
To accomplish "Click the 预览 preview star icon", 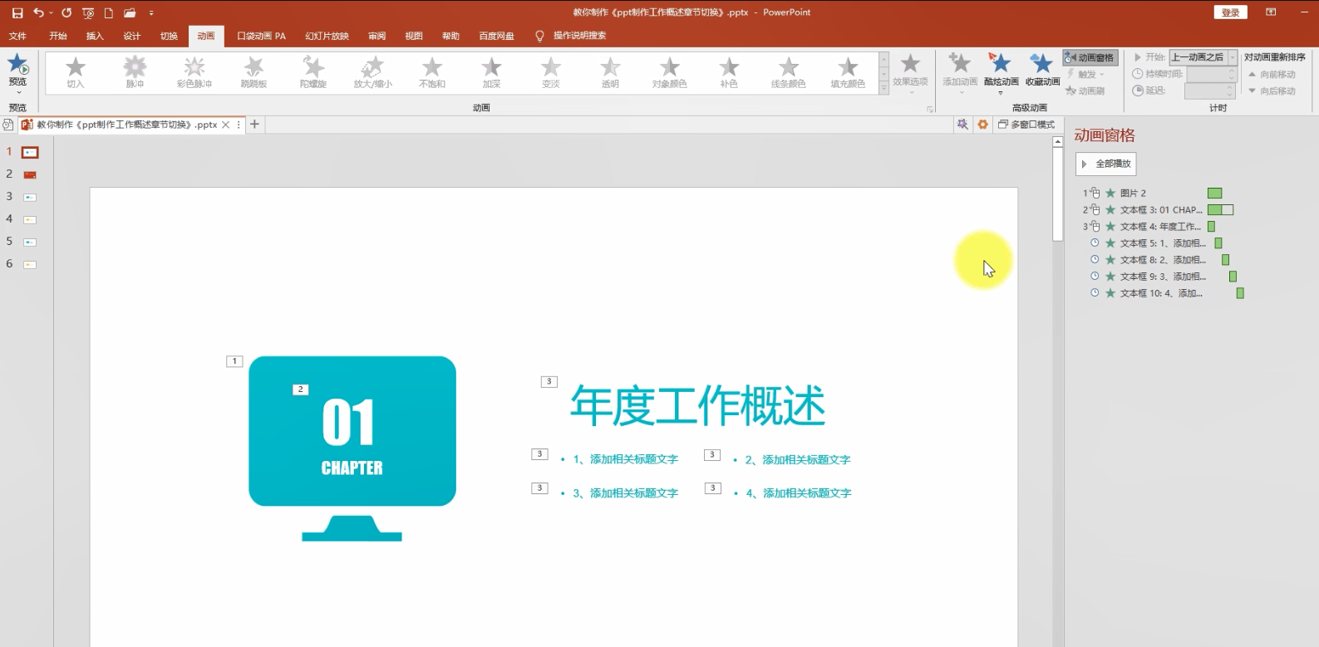I will point(17,64).
